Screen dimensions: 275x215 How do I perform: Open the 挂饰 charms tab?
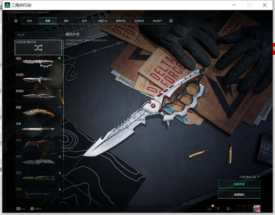click(84, 21)
